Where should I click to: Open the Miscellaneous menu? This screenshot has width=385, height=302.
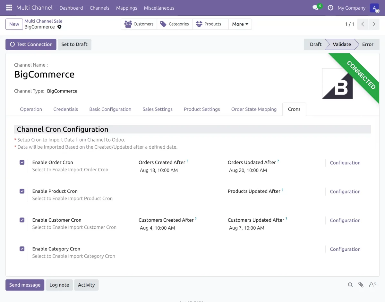[159, 8]
